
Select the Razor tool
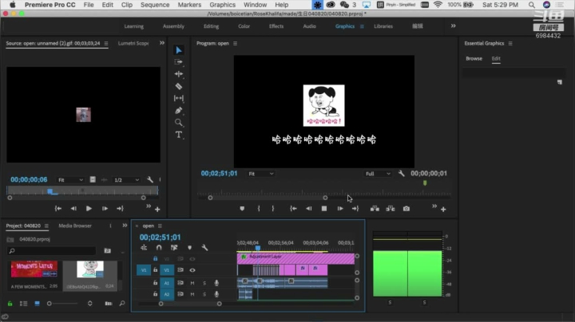[x=179, y=86]
